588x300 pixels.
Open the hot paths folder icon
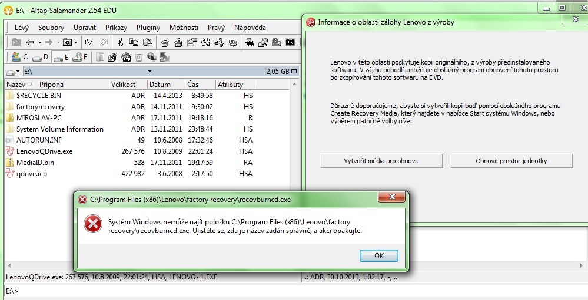pyautogui.click(x=68, y=42)
